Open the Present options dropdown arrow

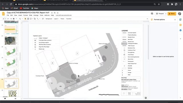tap(166, 14)
